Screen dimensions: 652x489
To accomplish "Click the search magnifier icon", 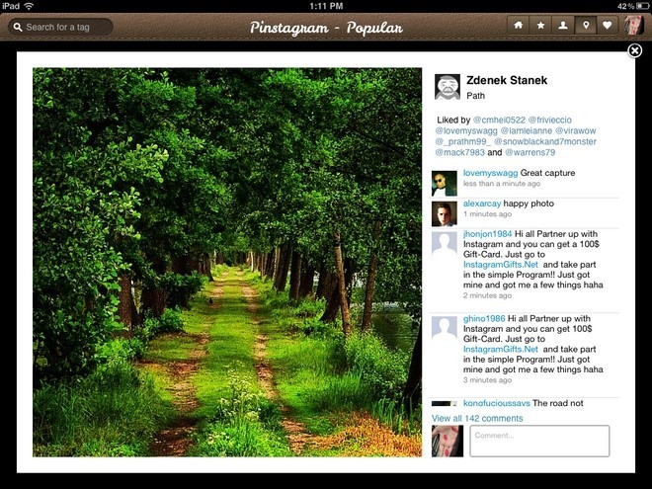I will tap(18, 27).
